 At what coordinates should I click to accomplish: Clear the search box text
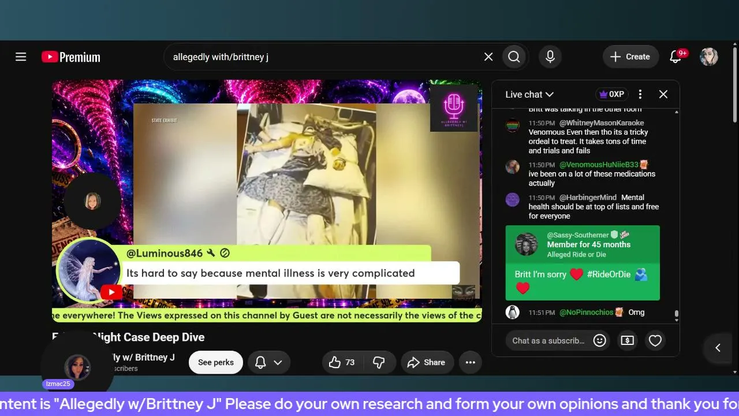tap(488, 57)
